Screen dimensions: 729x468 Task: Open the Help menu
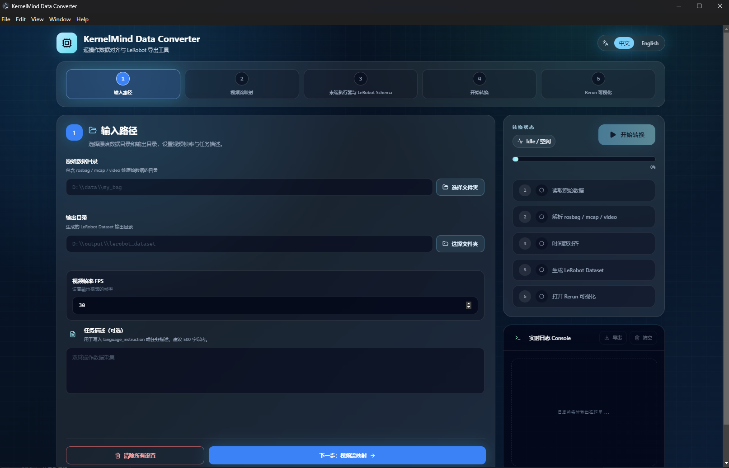[82, 19]
